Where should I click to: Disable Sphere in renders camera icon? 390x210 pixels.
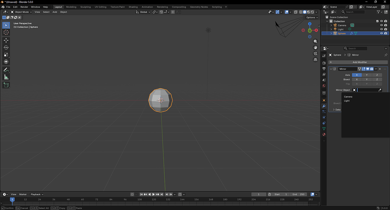pyautogui.click(x=386, y=33)
